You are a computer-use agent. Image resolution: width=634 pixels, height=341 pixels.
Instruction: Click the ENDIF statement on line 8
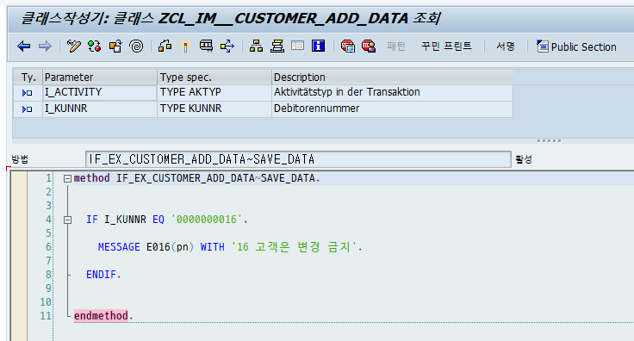(x=103, y=275)
